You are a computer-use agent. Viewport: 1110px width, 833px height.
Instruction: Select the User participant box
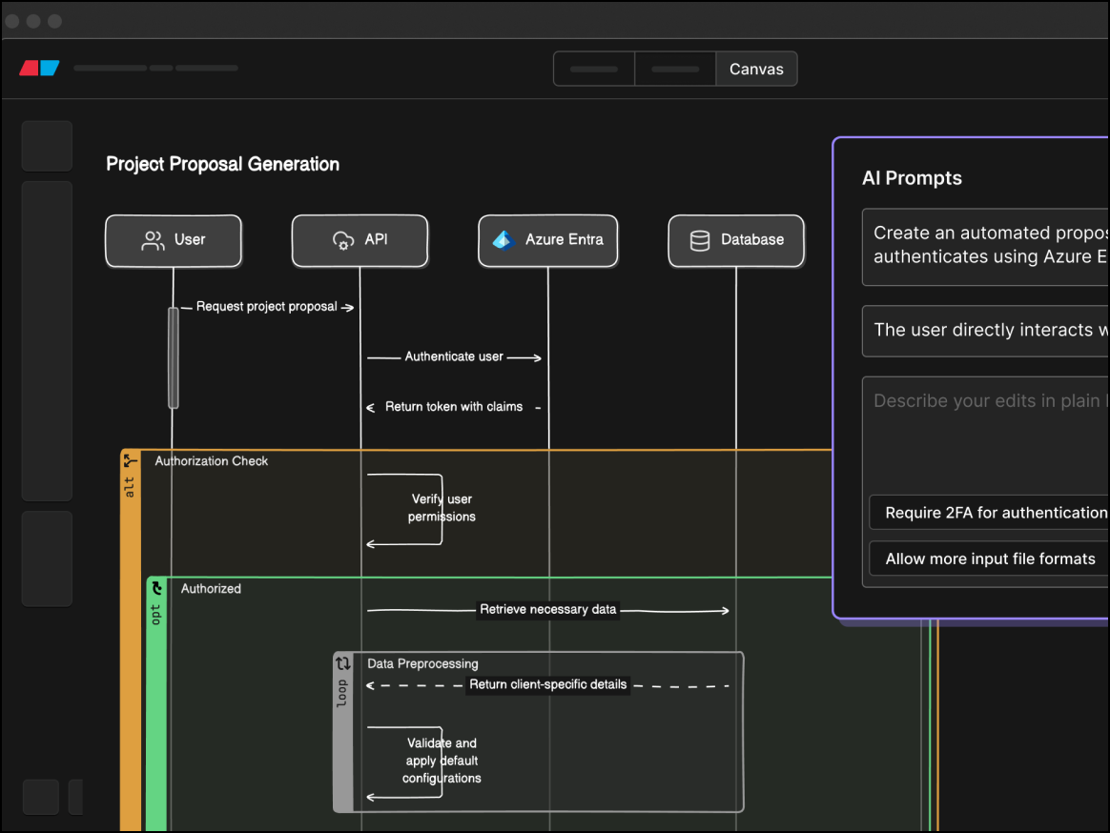(174, 240)
